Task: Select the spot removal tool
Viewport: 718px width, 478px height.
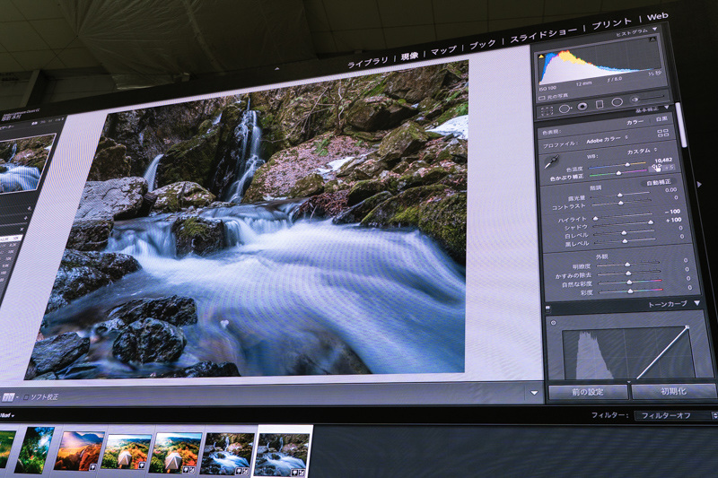Action: tap(565, 109)
